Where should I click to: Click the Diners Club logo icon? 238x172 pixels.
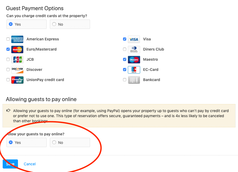pos(134,49)
